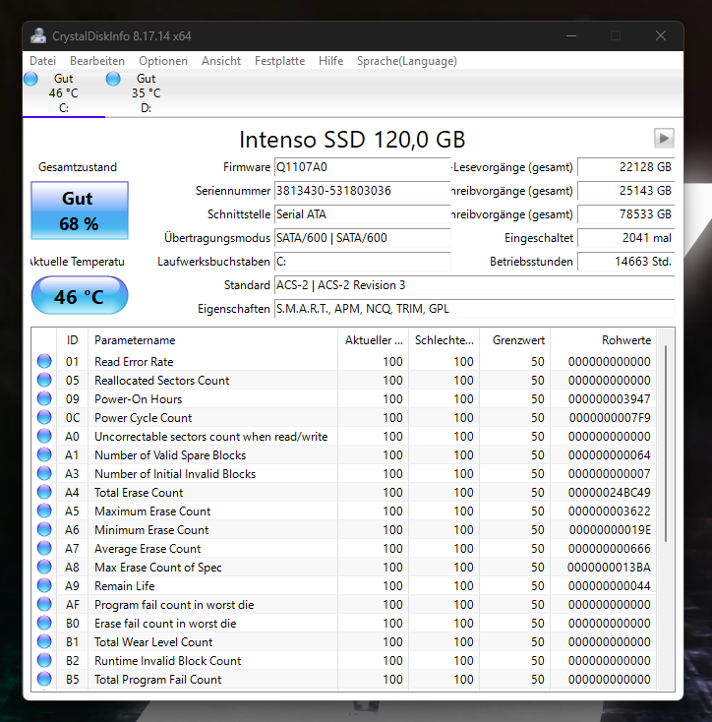Click the 46 °C temperature button
Image resolution: width=712 pixels, height=722 pixels.
tap(79, 296)
